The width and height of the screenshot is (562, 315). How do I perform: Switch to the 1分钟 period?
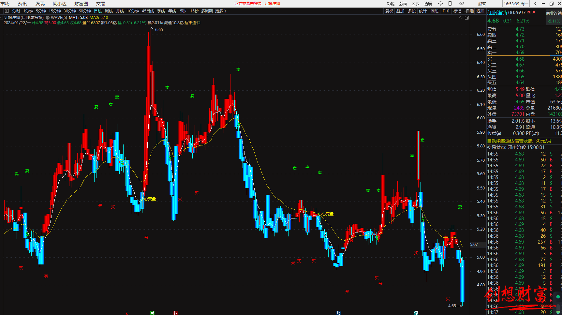tap(28, 11)
